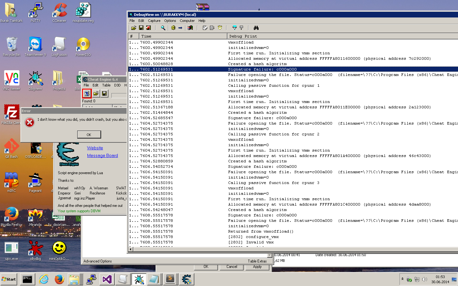Open Visual Studio from the taskbar
This screenshot has width=458, height=286.
(107, 279)
